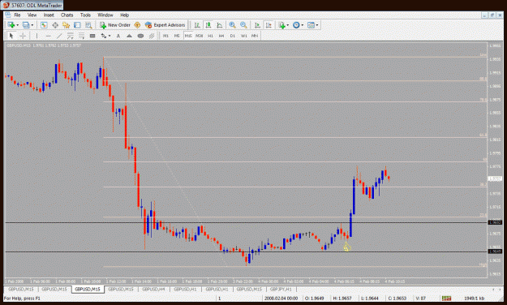Screen dimensions: 507x305
Task: Select the rectangle shape tool
Action: pos(92,36)
